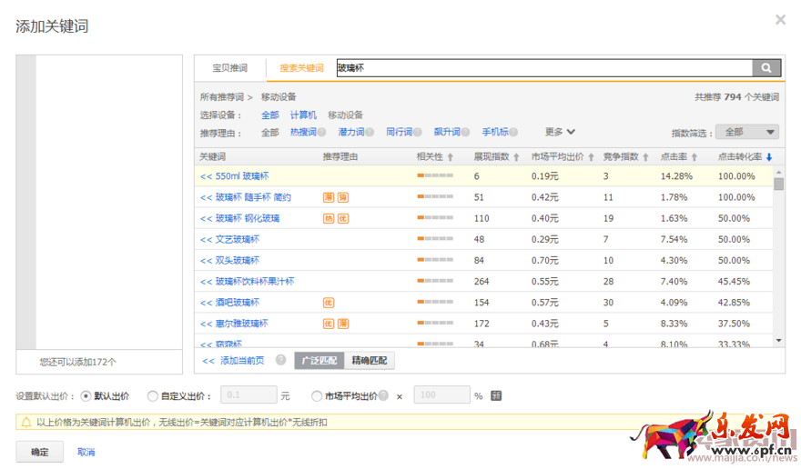Sort by 市场平均出价 arrow icon
801x469 pixels.
(x=591, y=157)
